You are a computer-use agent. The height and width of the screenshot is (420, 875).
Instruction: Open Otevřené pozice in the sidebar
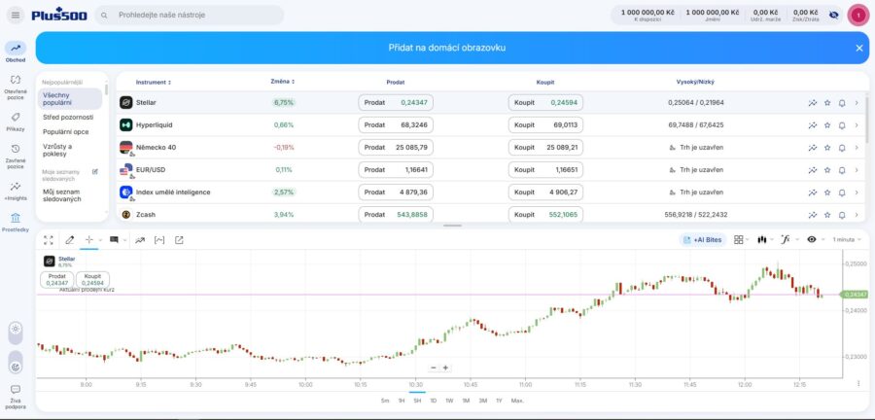click(15, 86)
